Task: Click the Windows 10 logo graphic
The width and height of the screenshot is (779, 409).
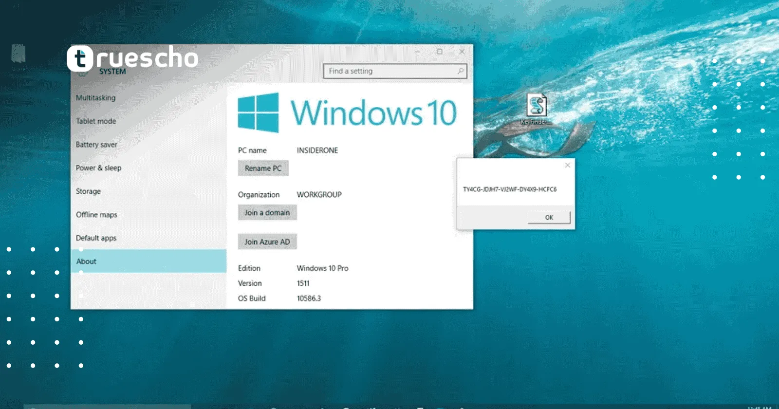Action: (x=258, y=113)
